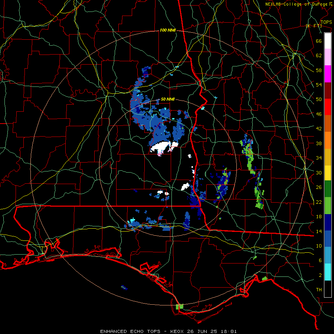The height and width of the screenshot is (334, 334).
Task: Click the medium blue legend swatch
Action: pyautogui.click(x=328, y=239)
